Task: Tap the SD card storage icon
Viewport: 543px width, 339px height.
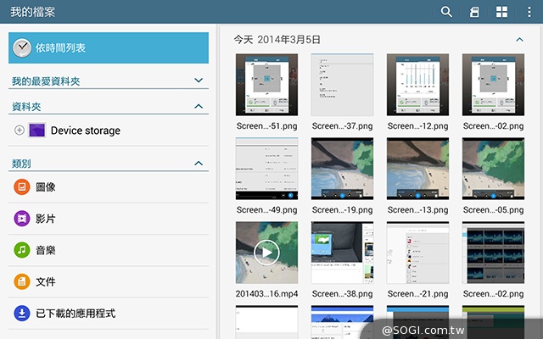Action: point(475,12)
